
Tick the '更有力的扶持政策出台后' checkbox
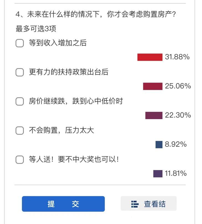pyautogui.click(x=20, y=72)
